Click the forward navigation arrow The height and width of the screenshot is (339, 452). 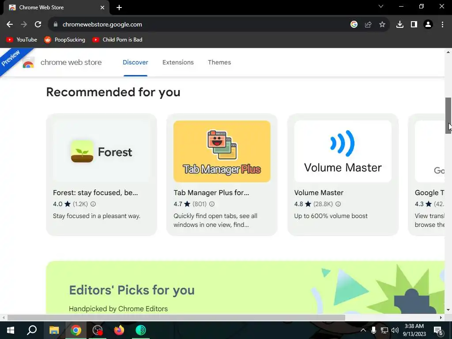[x=24, y=25]
